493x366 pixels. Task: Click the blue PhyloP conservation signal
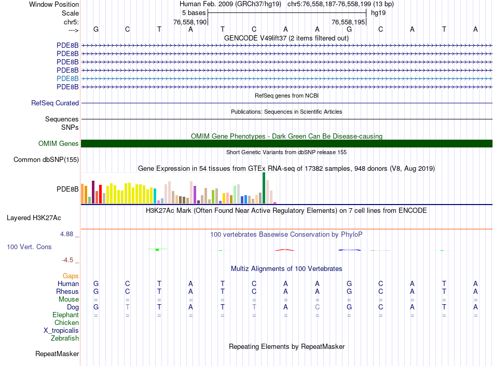[349, 250]
